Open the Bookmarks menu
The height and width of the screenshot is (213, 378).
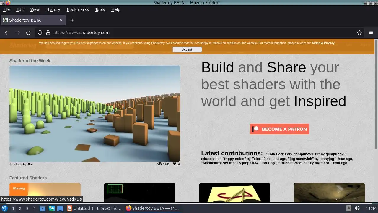click(x=78, y=9)
